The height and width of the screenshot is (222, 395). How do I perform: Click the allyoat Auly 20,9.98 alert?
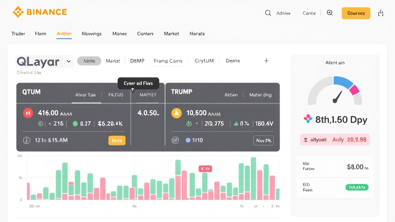pos(335,140)
